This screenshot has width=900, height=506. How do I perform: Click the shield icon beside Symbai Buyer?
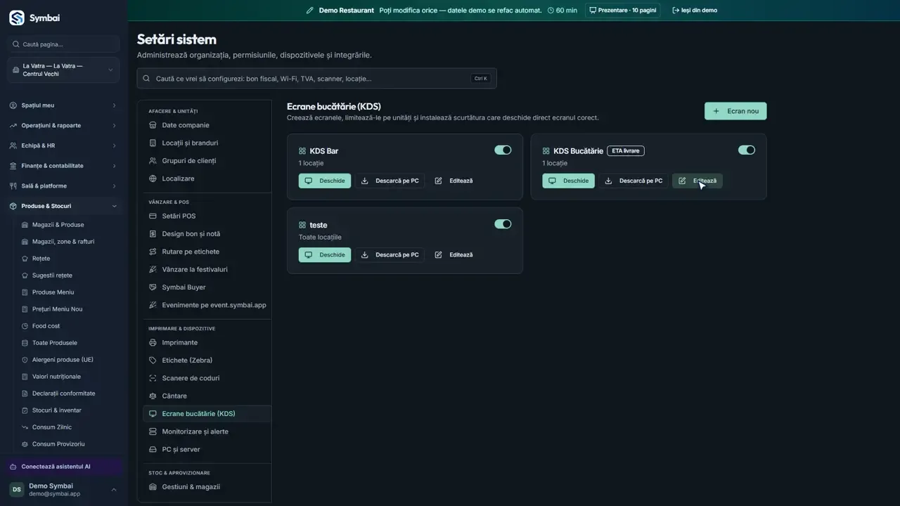153,287
